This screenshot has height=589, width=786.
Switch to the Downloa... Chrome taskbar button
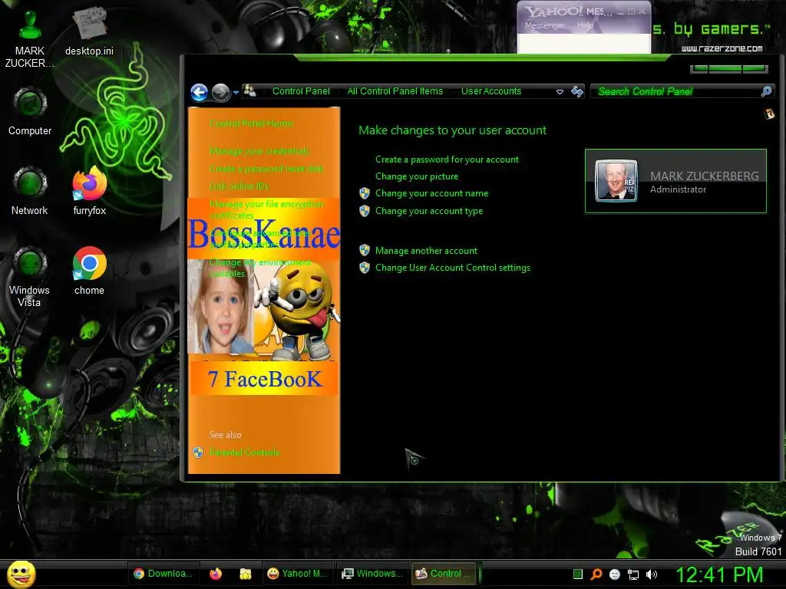tap(164, 574)
